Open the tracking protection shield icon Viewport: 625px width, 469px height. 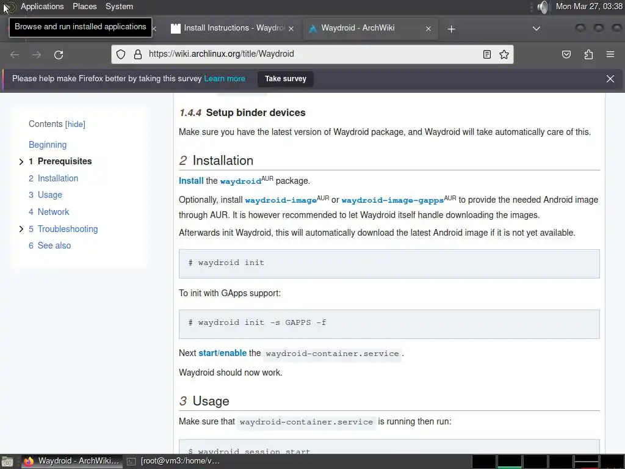point(121,54)
